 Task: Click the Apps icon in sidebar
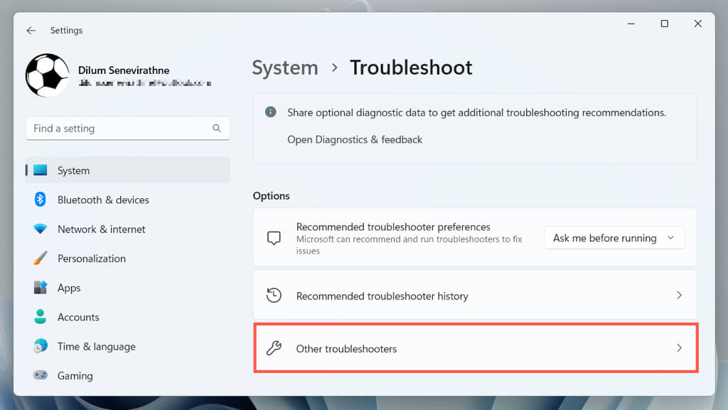click(41, 288)
